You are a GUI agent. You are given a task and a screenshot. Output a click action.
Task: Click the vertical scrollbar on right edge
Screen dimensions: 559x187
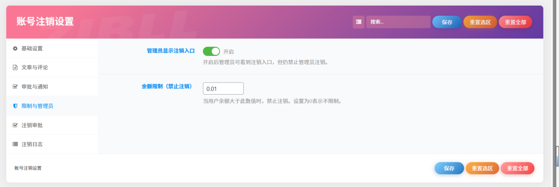557,156
